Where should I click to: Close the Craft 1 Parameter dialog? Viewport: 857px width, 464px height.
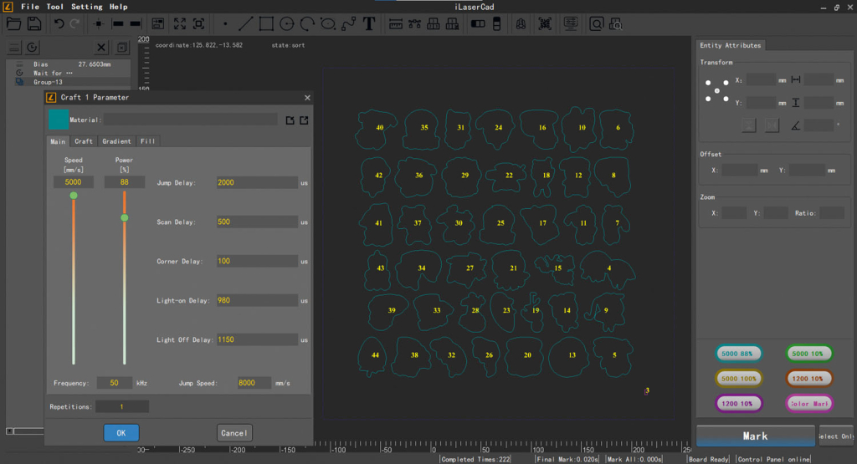click(307, 97)
